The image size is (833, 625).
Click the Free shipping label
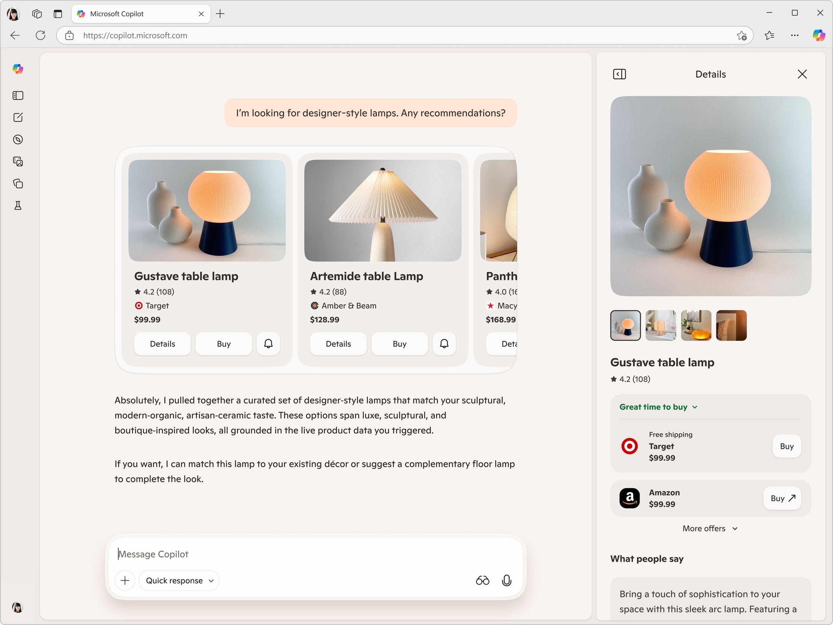tap(670, 434)
